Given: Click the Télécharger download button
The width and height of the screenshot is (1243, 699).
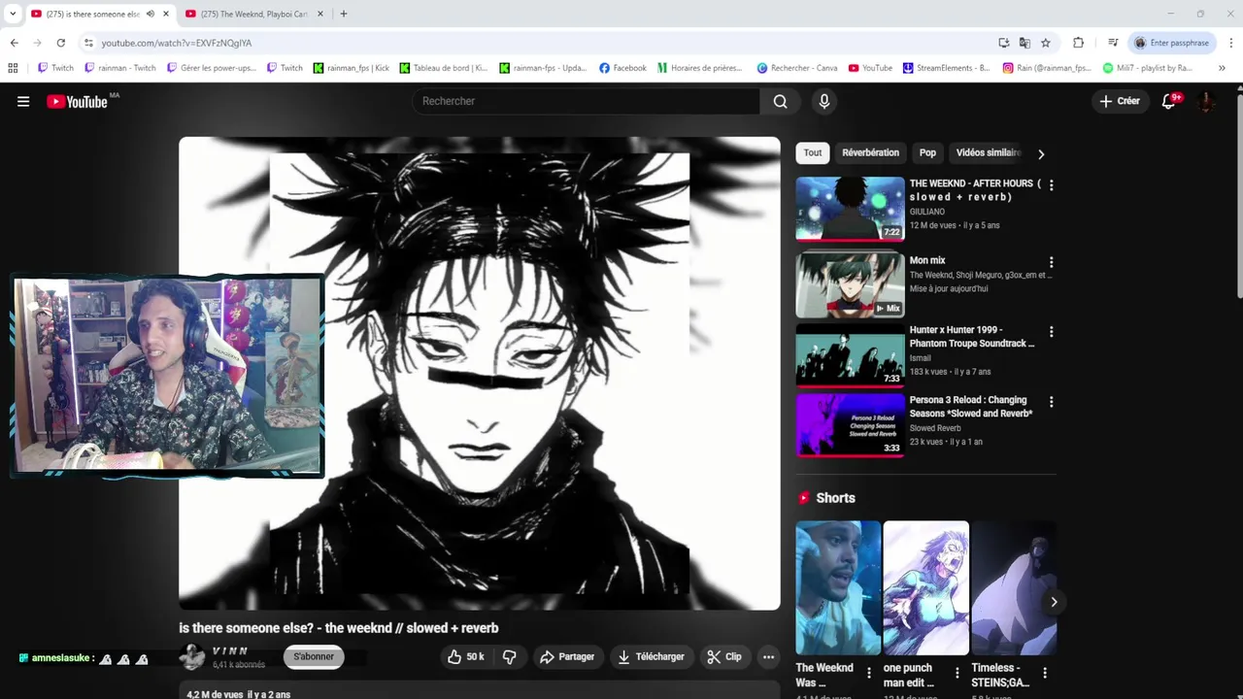Looking at the screenshot, I should pyautogui.click(x=651, y=657).
